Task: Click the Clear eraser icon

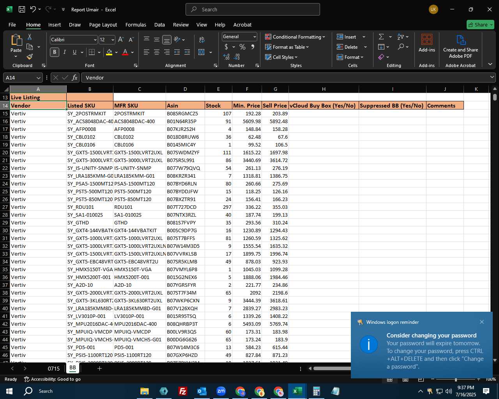Action: (x=381, y=57)
